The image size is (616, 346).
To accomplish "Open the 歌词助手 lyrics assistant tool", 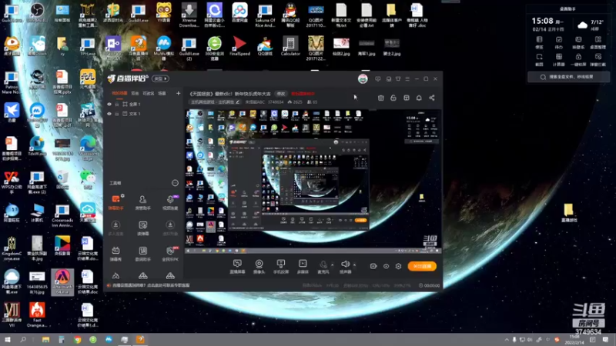I will click(142, 254).
